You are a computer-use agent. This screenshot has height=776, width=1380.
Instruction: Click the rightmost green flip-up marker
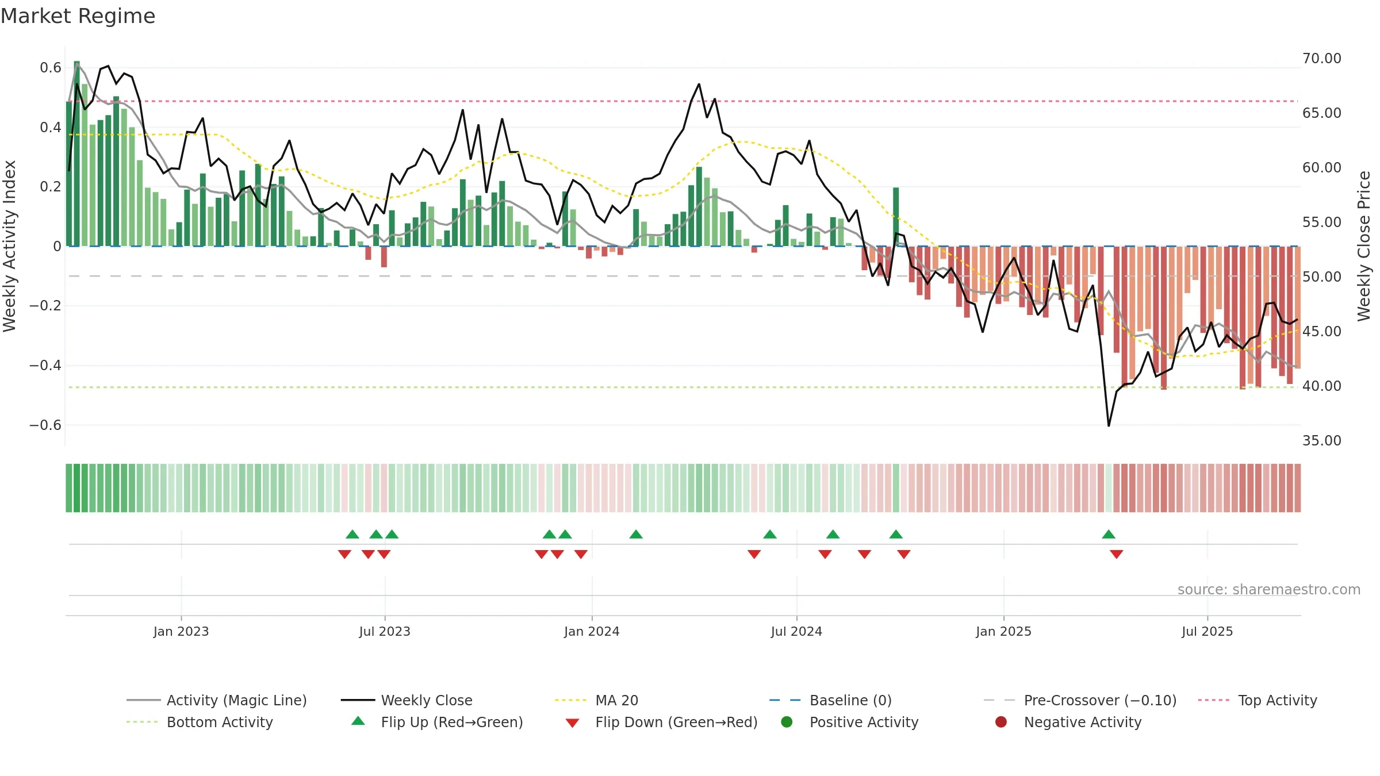(1109, 535)
